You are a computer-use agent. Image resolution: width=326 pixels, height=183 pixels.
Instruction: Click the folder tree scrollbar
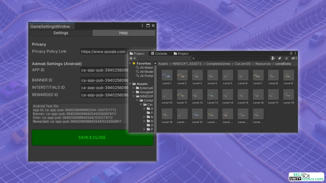point(155,95)
